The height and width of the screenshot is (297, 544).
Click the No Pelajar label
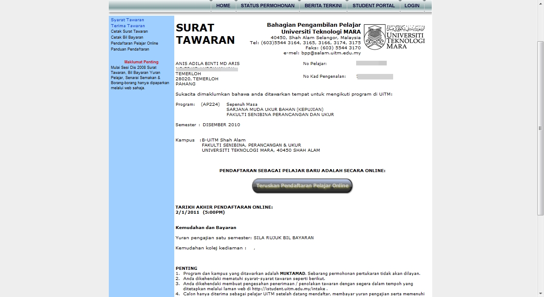click(315, 64)
